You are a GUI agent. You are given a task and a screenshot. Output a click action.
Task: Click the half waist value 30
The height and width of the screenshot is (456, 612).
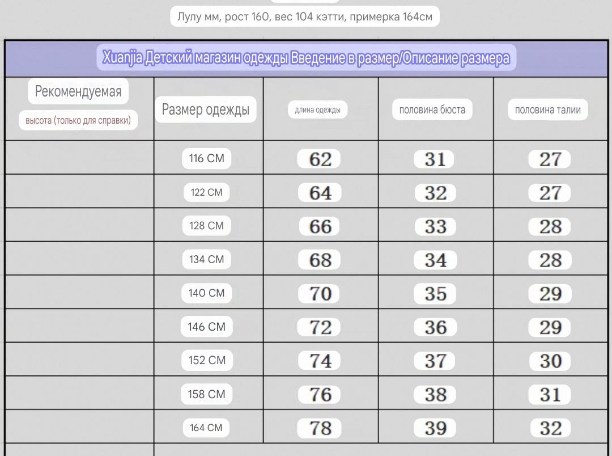[550, 361]
